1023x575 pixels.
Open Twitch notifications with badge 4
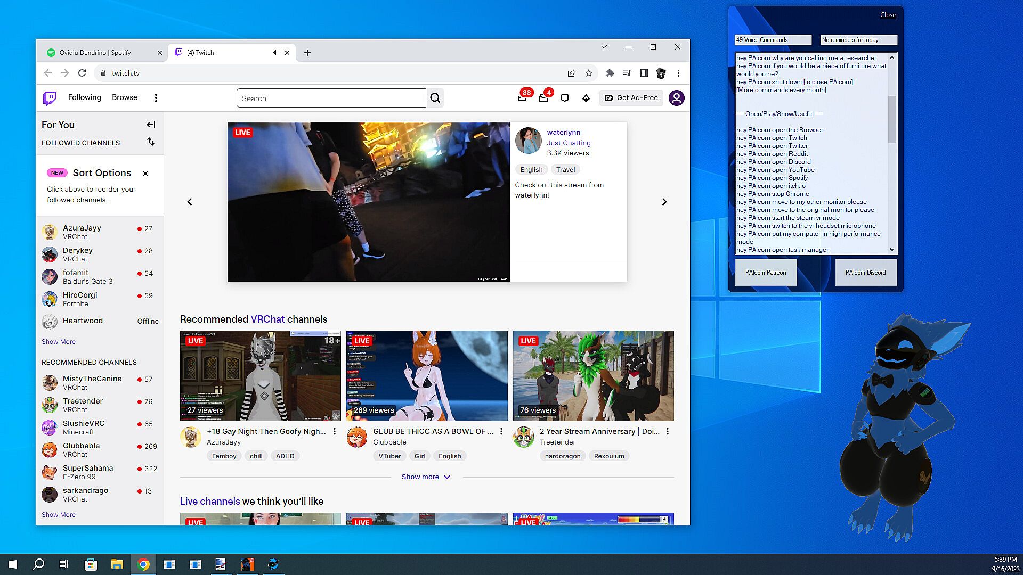[x=543, y=98]
